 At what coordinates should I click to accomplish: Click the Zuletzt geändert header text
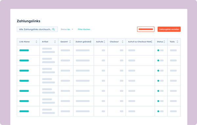tap(83, 42)
